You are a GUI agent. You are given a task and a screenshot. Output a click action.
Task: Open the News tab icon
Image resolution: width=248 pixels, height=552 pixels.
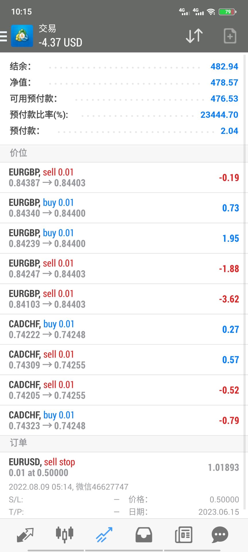(x=183, y=535)
